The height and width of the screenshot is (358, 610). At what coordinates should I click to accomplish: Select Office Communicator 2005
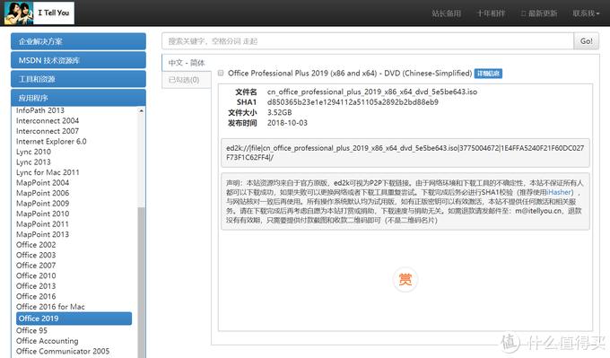pos(63,351)
